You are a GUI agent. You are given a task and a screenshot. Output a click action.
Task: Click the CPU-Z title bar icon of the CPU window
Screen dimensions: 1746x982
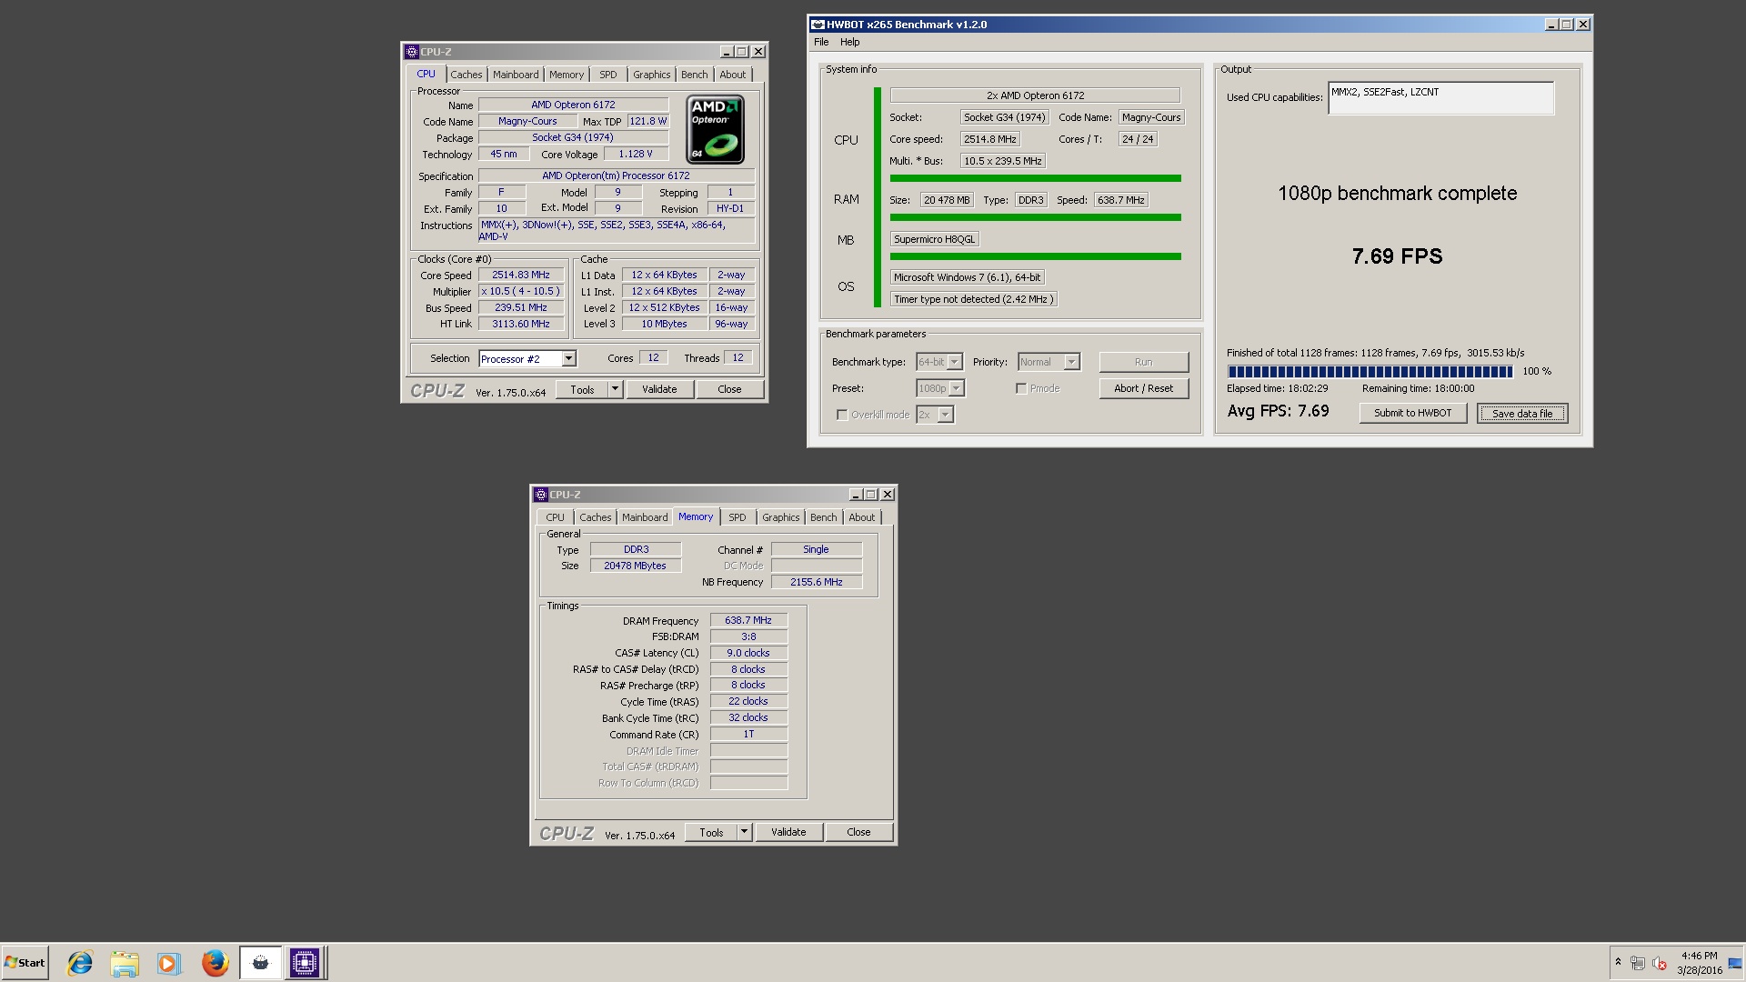tap(411, 52)
